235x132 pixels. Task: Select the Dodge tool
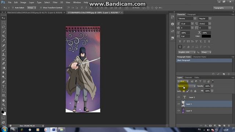point(3,77)
